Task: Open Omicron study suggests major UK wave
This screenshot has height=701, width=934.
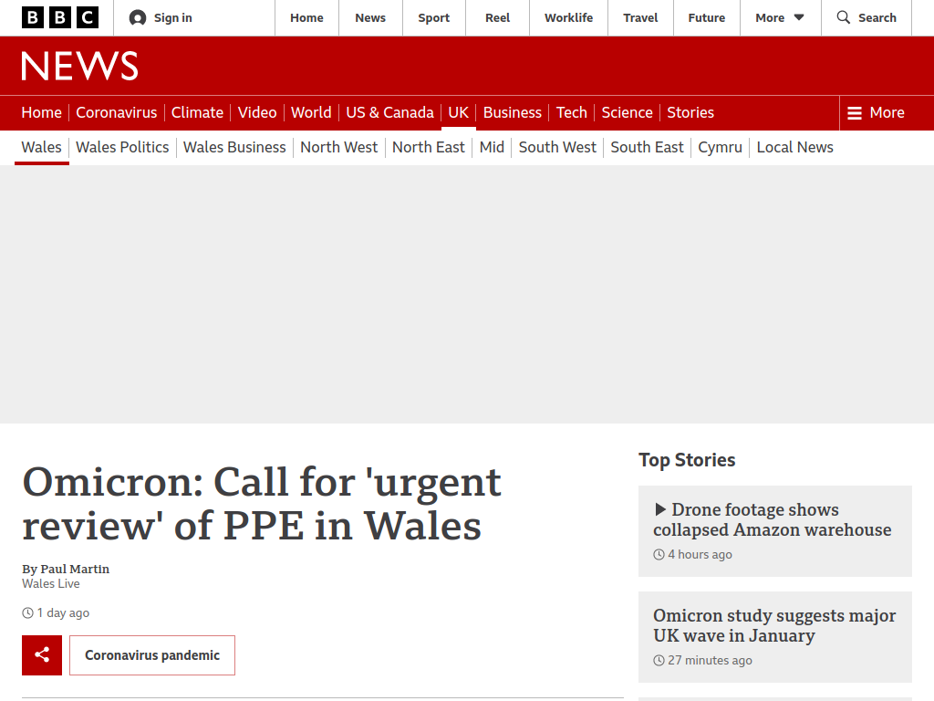Action: click(774, 625)
